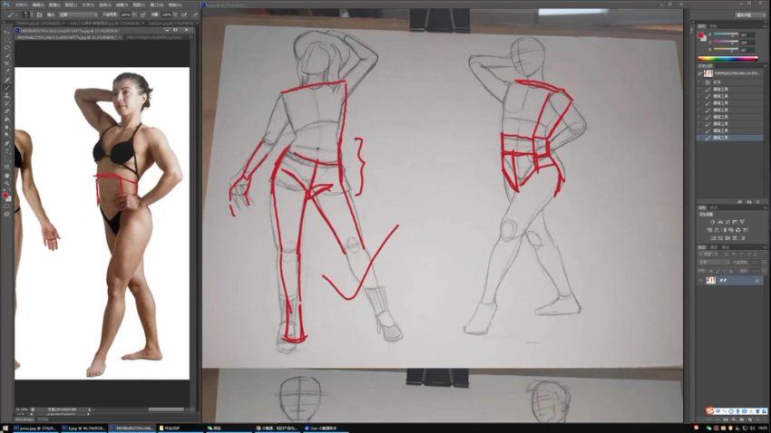Select the Horizontal Type tool

click(x=7, y=151)
